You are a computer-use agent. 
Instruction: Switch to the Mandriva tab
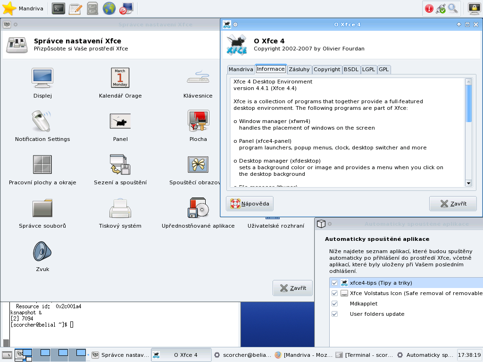coord(241,70)
